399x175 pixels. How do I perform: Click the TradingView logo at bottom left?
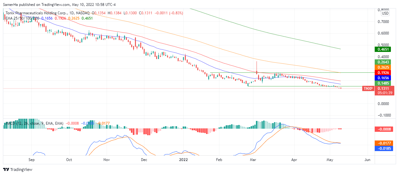[17, 169]
